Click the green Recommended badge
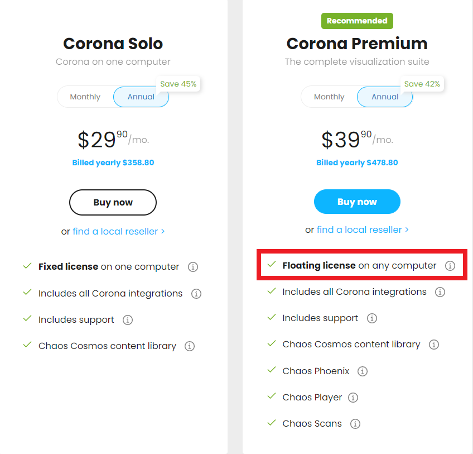Image resolution: width=473 pixels, height=454 pixels. [x=357, y=21]
